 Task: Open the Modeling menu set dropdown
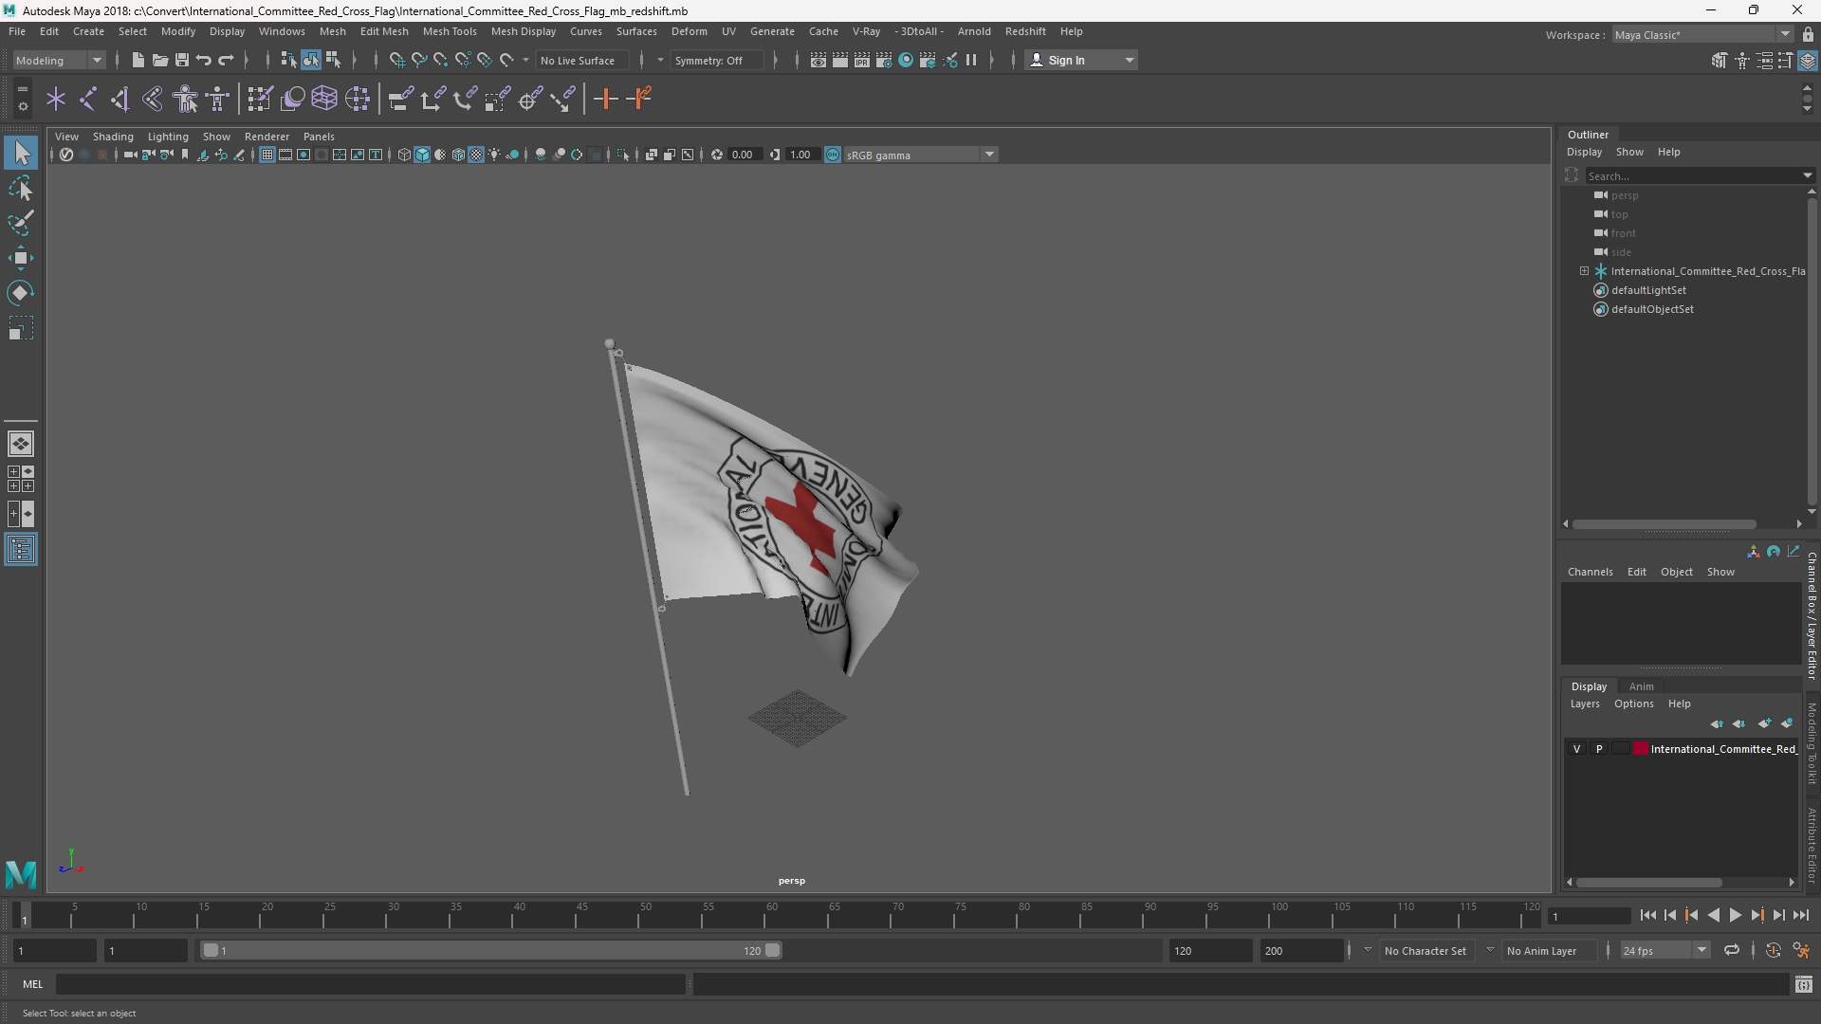(x=59, y=61)
